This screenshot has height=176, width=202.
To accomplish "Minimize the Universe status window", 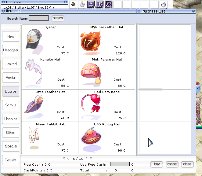I will (x=65, y=2).
